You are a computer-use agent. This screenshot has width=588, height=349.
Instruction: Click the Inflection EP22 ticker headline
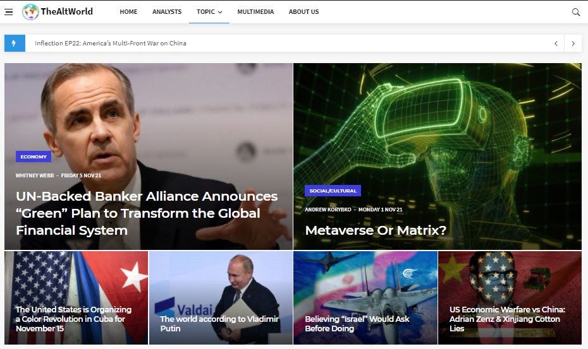[111, 44]
